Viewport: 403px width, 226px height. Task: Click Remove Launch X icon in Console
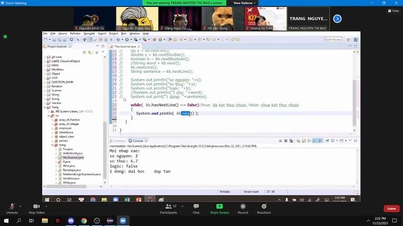285,141
